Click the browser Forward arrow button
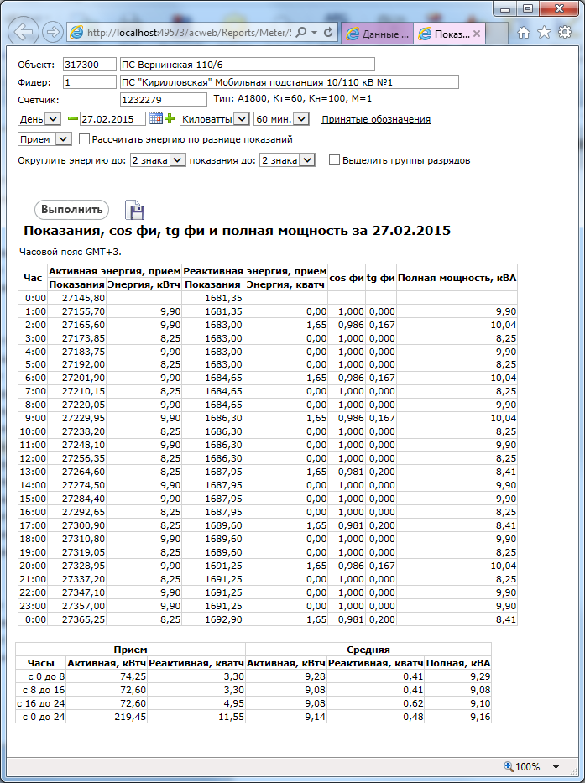585x783 pixels. pos(52,33)
